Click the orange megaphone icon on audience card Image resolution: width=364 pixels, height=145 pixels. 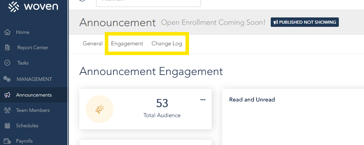(100, 109)
